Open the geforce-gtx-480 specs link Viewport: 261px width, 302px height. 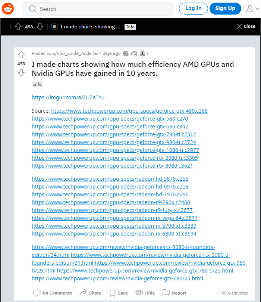coord(129,111)
